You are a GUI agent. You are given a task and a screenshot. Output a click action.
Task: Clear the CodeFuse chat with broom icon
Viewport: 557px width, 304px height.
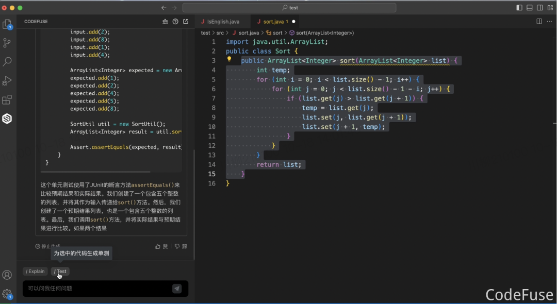[x=165, y=22]
